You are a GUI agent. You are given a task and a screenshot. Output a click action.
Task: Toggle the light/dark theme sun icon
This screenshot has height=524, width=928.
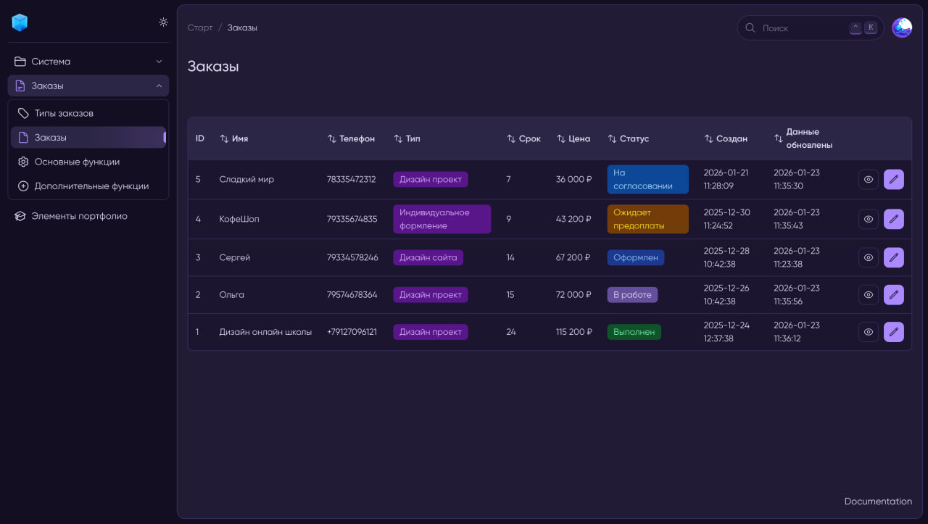click(x=163, y=22)
